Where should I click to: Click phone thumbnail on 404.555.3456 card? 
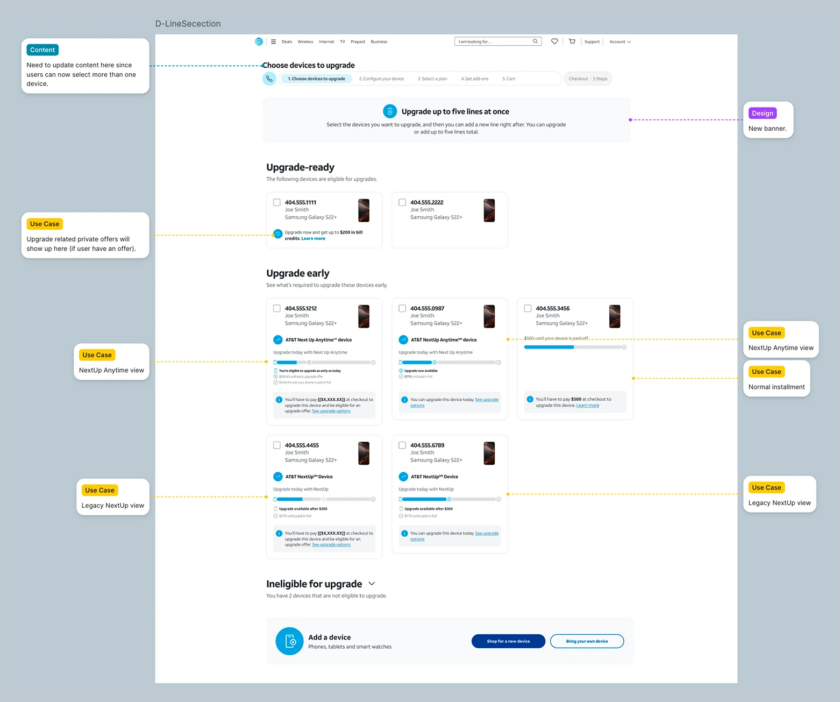pyautogui.click(x=615, y=316)
